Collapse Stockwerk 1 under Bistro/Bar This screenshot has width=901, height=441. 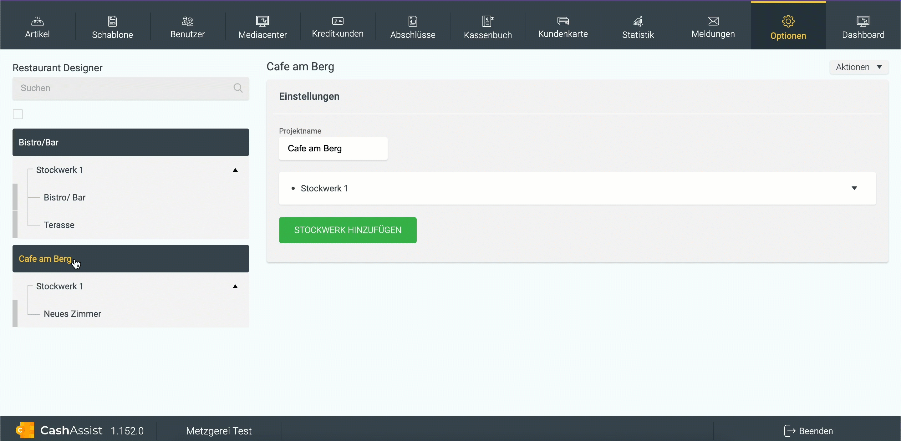point(235,170)
